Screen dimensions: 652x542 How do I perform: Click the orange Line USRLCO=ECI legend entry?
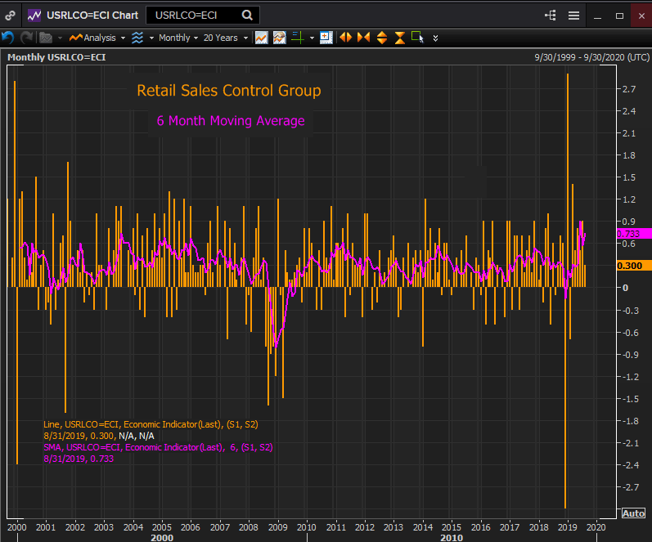151,424
